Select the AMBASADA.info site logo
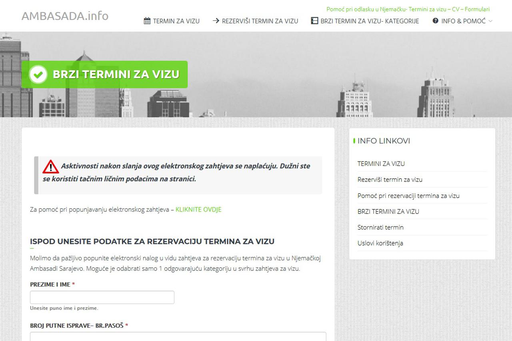This screenshot has height=341, width=512. point(65,16)
